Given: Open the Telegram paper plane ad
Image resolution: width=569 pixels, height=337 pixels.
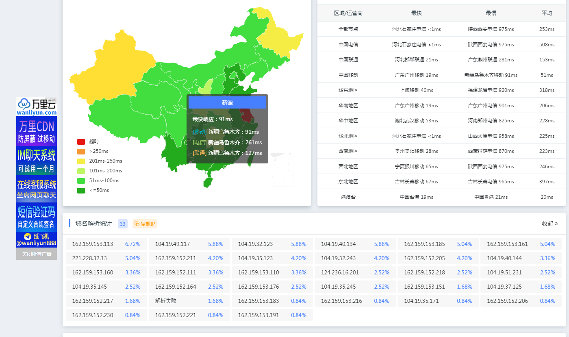Looking at the screenshot, I should [37, 240].
